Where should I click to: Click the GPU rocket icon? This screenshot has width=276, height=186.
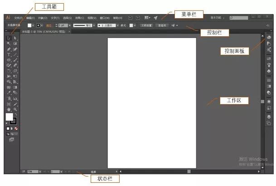click(155, 18)
